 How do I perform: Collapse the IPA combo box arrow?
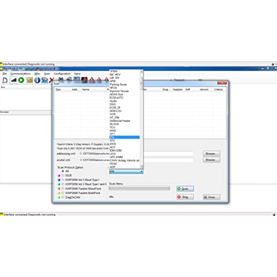pyautogui.click(x=141, y=172)
